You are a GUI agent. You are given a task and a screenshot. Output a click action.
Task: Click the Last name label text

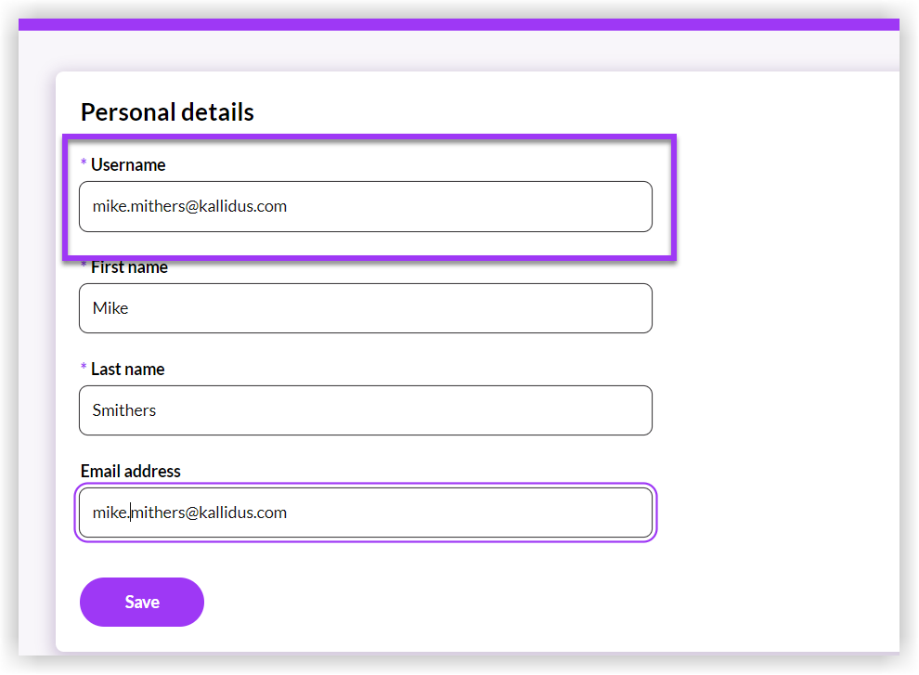tap(127, 370)
